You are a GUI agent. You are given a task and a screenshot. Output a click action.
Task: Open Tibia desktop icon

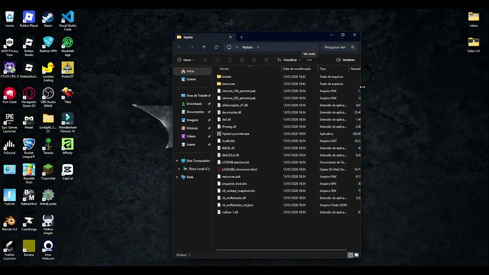(x=68, y=96)
